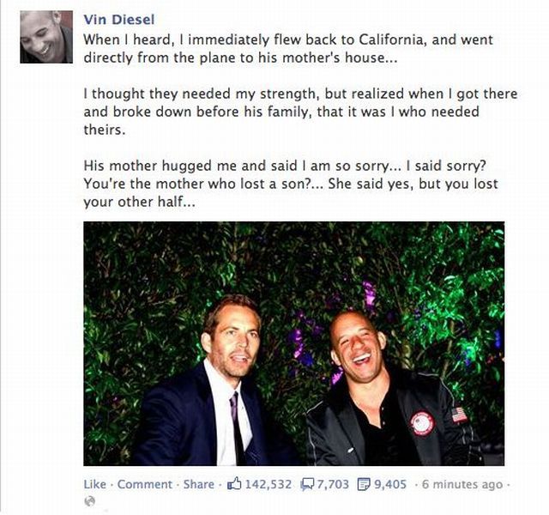
Task: Click Comment link below the photo
Action: point(145,484)
